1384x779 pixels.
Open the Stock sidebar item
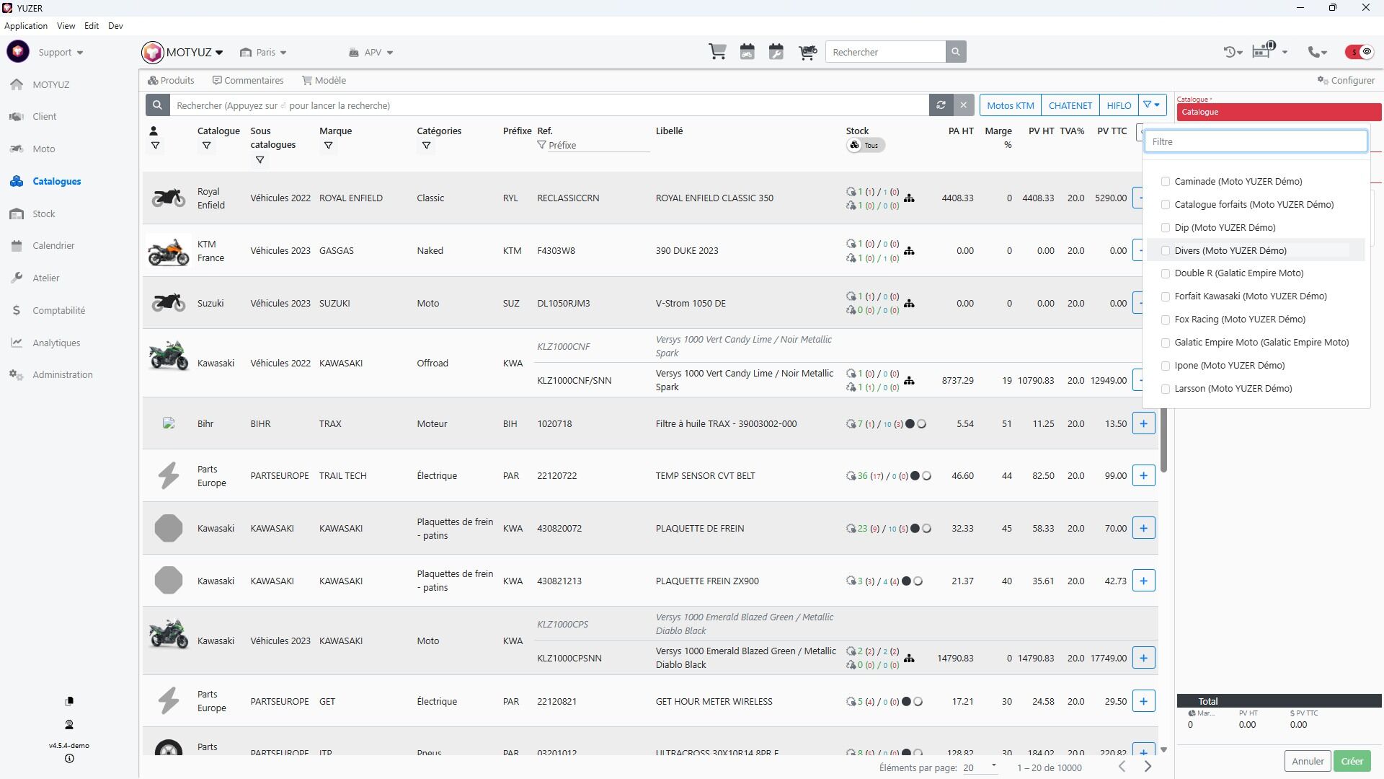pos(43,214)
